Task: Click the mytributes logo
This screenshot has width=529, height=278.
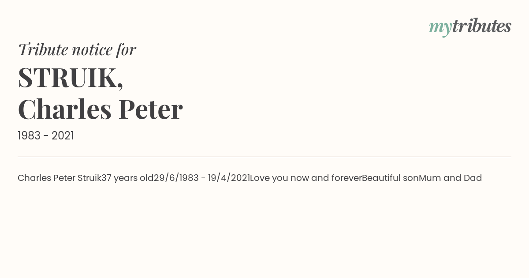Action: pyautogui.click(x=470, y=27)
